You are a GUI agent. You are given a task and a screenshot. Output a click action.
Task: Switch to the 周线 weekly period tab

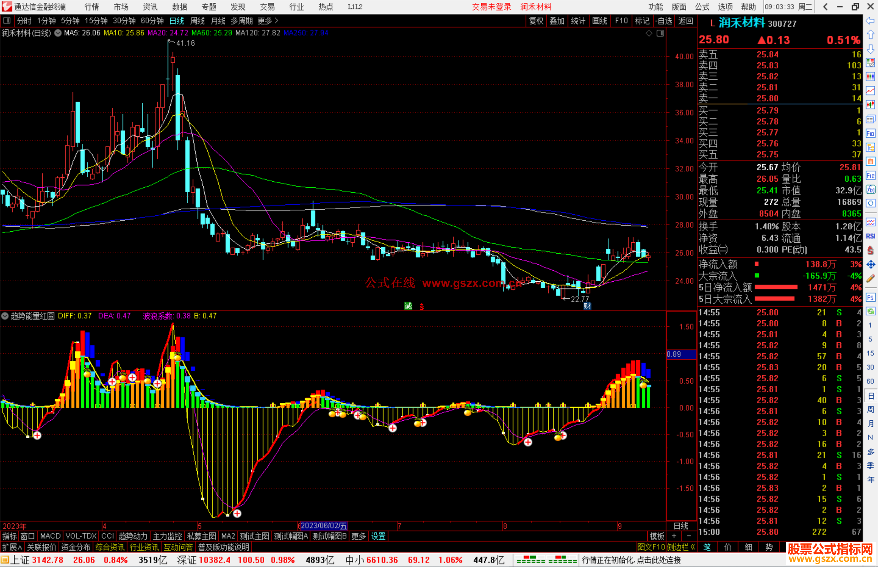[x=198, y=20]
